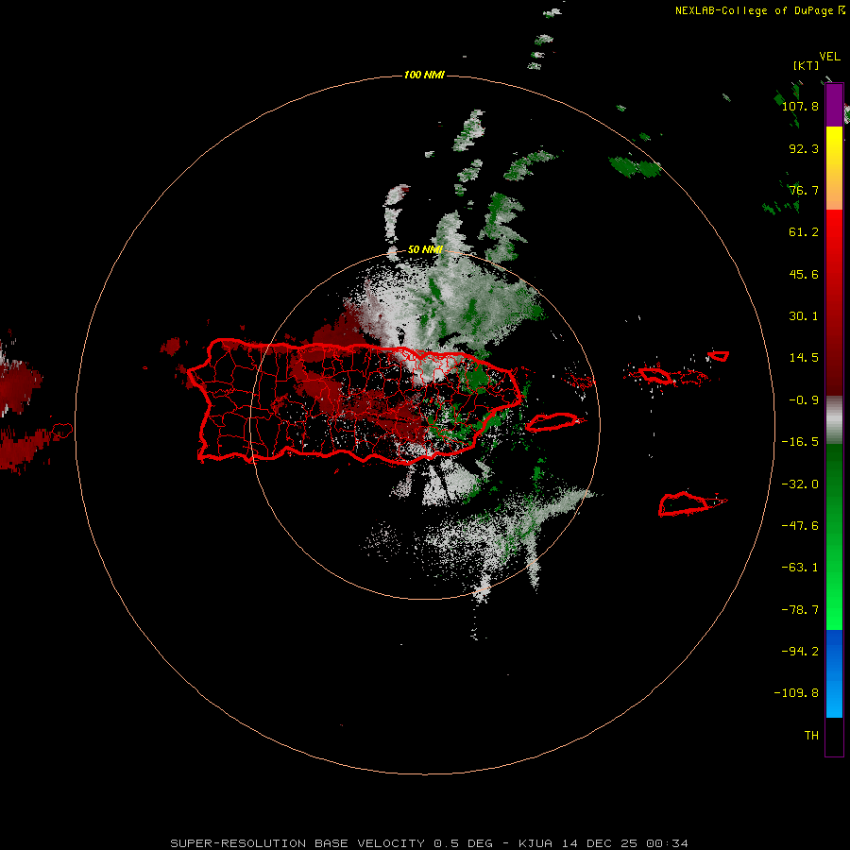Select the -47.6 scale value

click(x=800, y=526)
